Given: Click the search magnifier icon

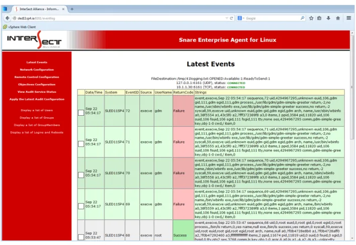Looking at the screenshot, I should (302, 18).
